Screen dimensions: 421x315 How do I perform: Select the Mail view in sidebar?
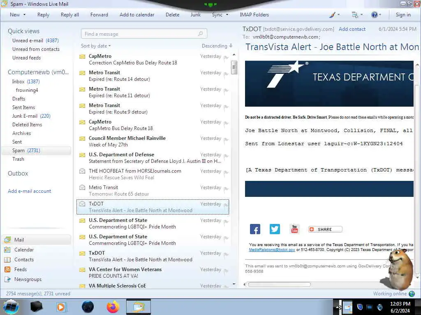point(37,240)
